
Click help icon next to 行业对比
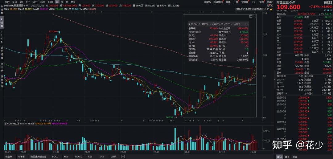click(x=199, y=32)
